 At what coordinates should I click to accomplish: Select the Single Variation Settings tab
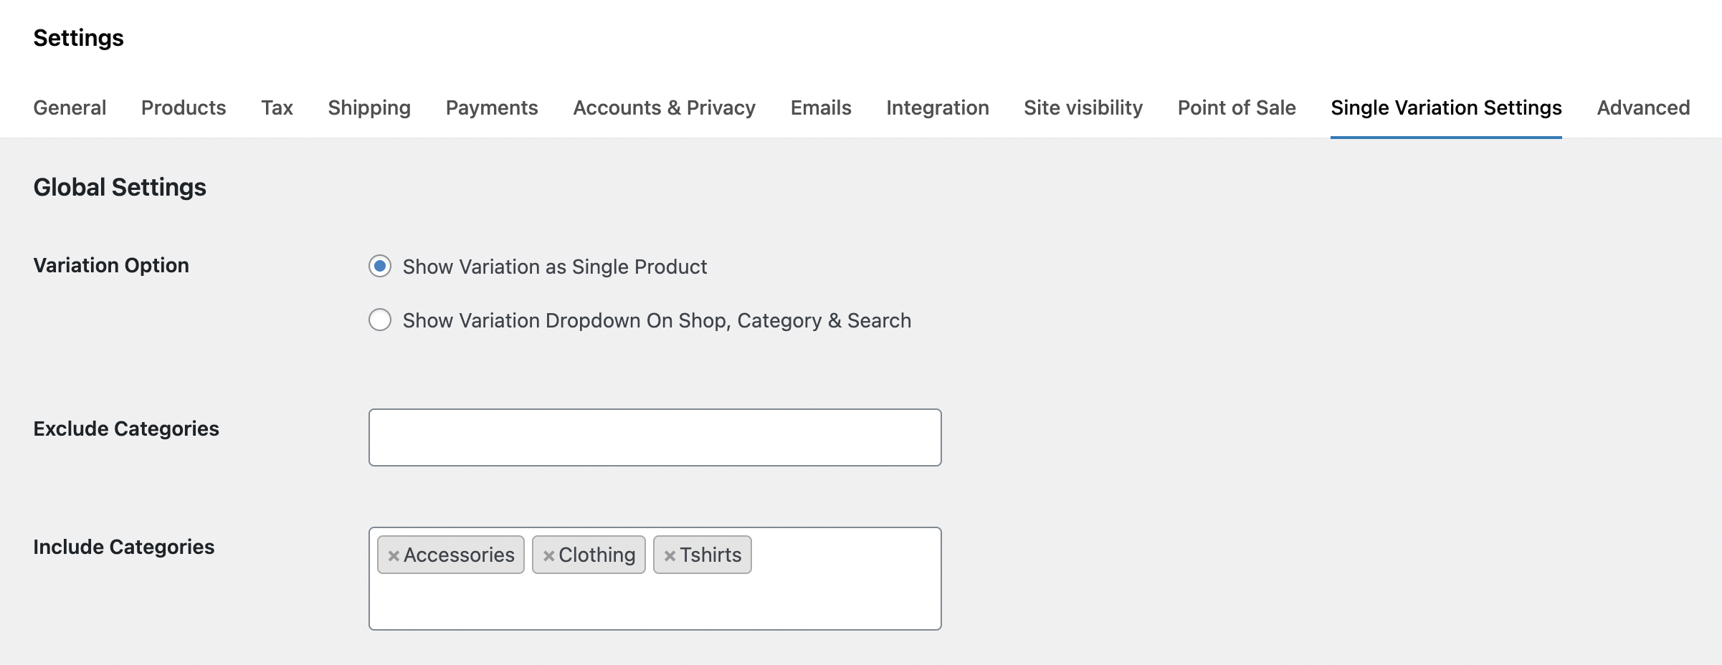tap(1446, 107)
